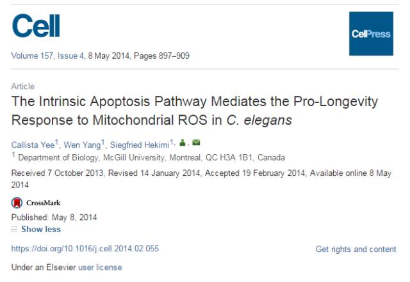
Task: Click the Published May 8, 2014 date
Action: pyautogui.click(x=54, y=217)
